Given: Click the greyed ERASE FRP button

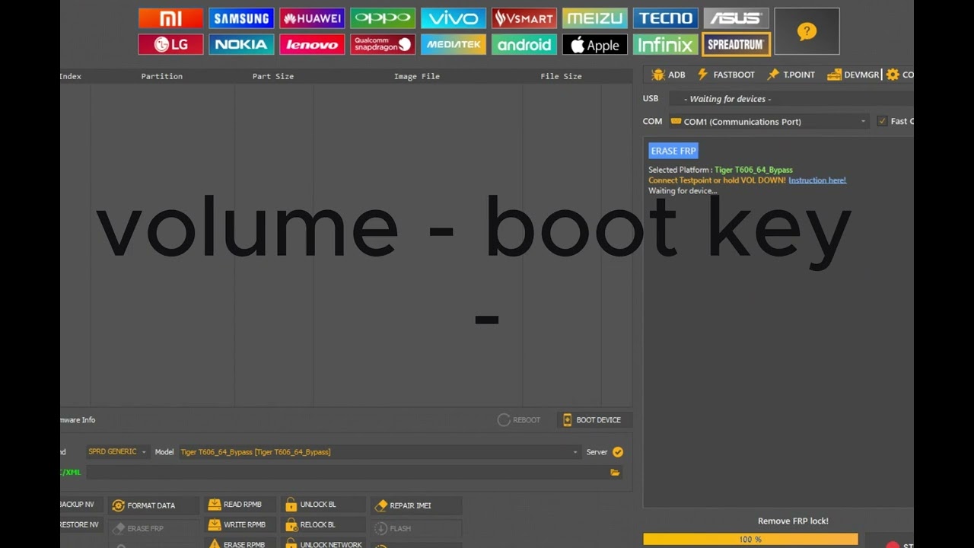Looking at the screenshot, I should 154,528.
